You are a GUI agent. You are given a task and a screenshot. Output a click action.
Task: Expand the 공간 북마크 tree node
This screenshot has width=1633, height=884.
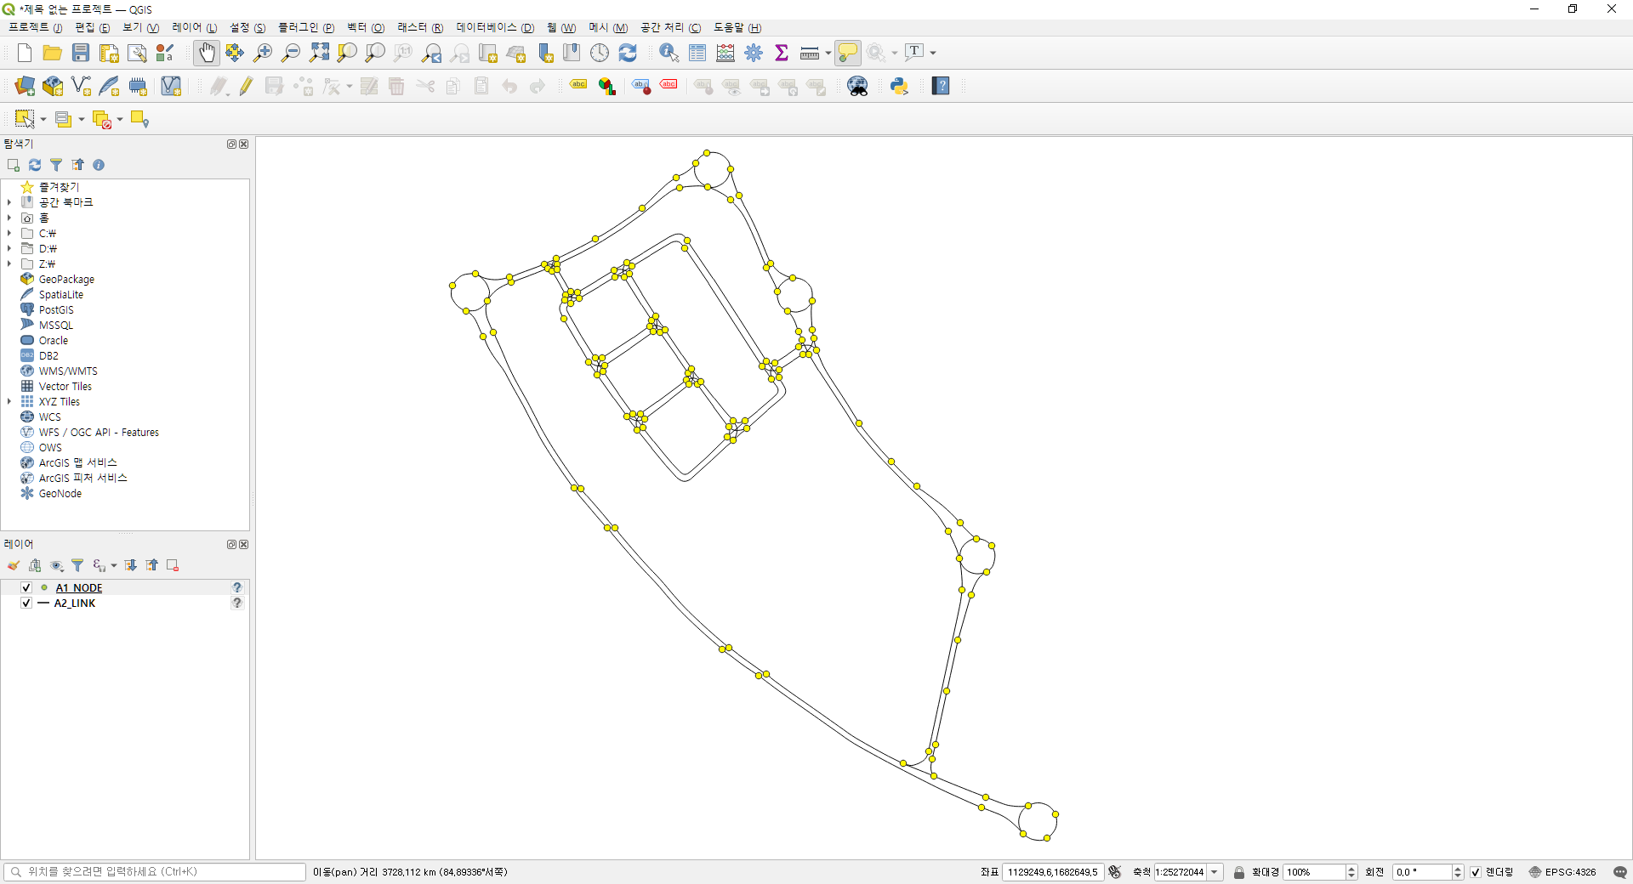9,202
